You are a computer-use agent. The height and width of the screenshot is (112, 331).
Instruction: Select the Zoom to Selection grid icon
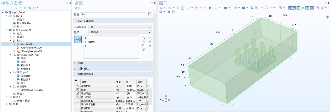183,8
